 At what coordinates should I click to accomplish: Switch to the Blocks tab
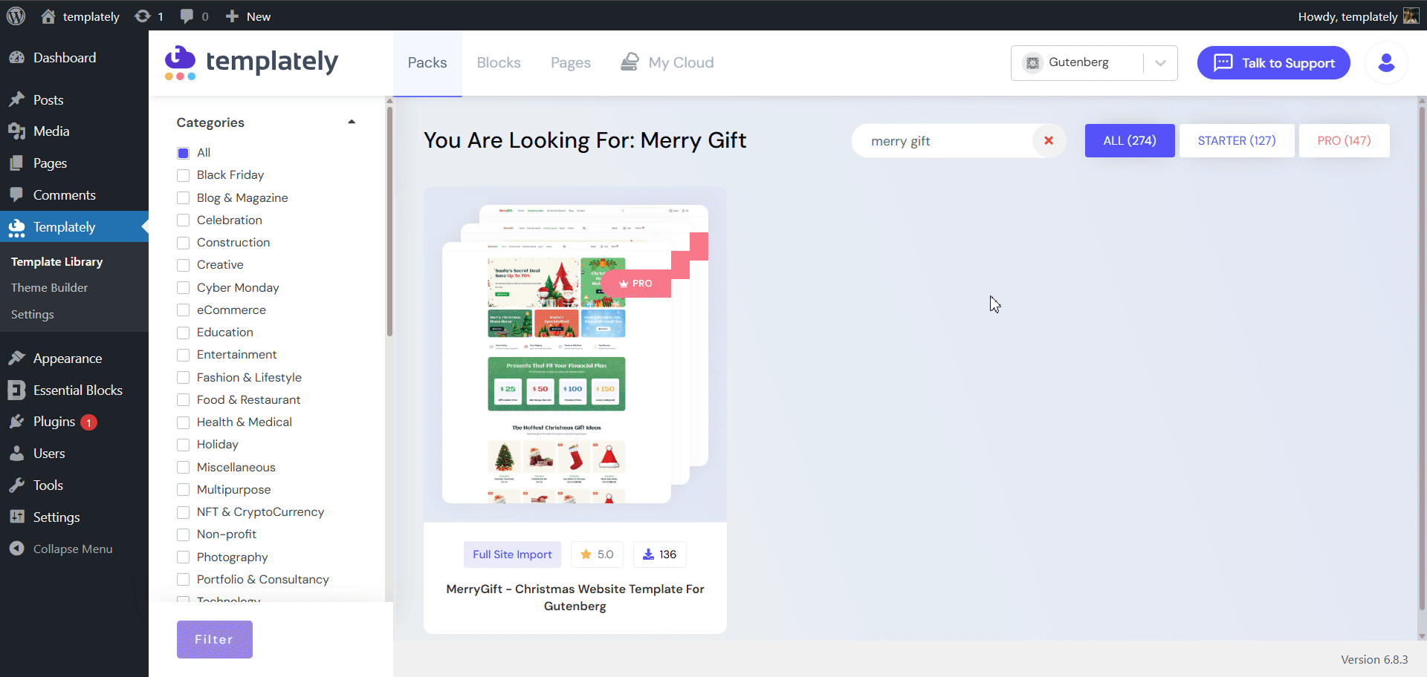[x=499, y=62]
